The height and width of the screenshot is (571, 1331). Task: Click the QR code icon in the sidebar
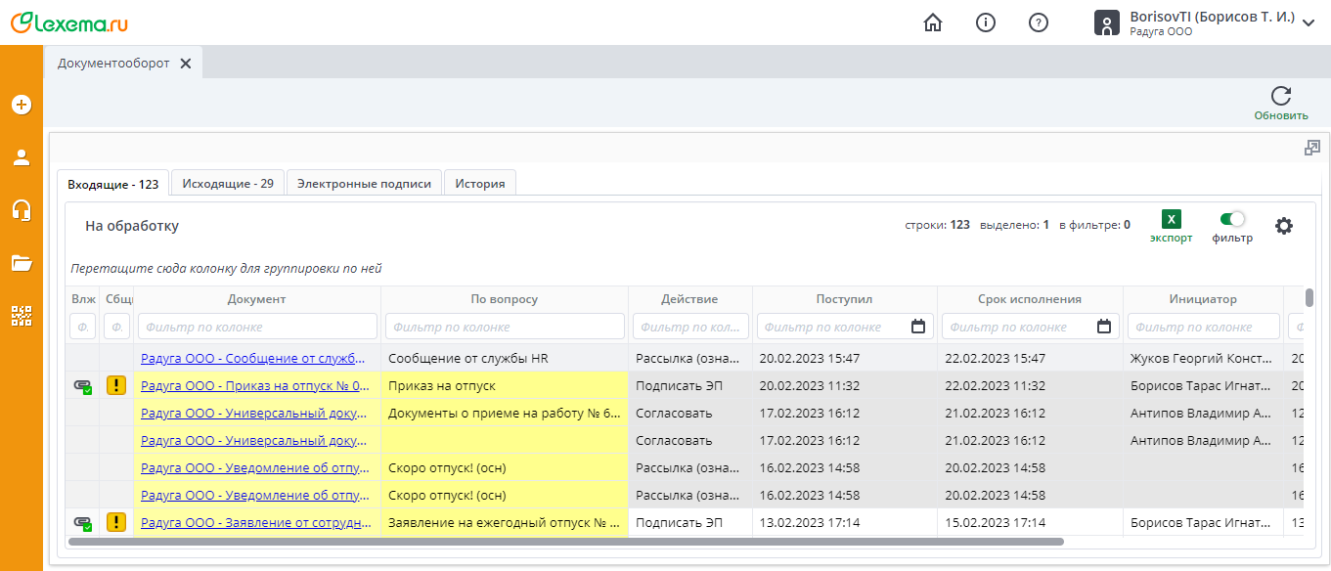pyautogui.click(x=22, y=316)
